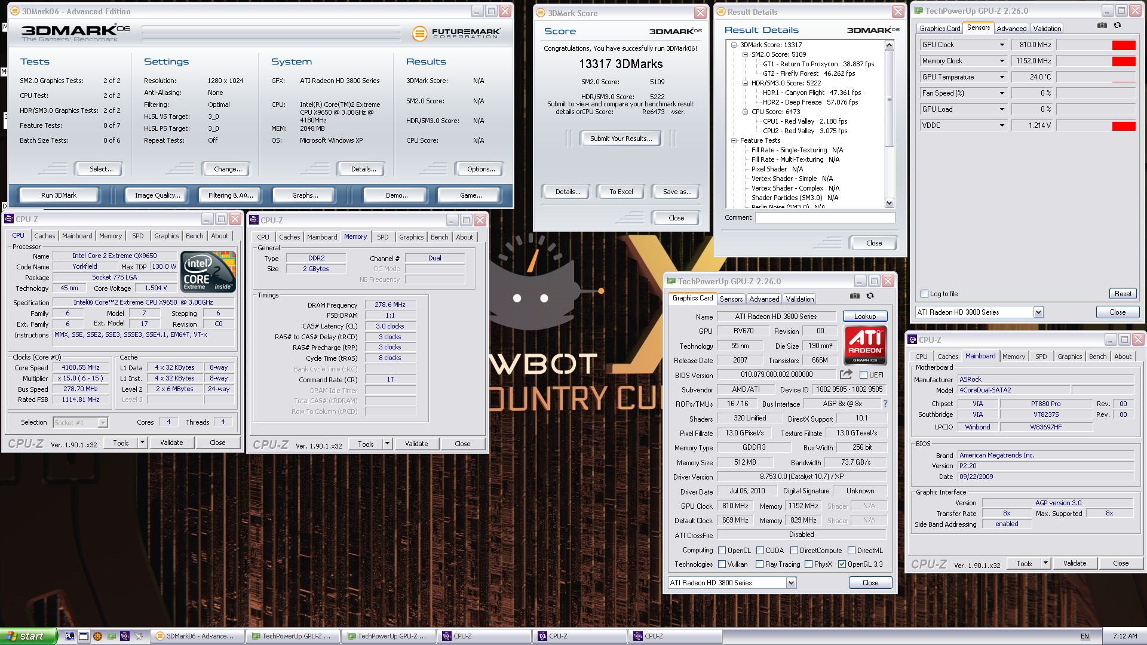Switch to first TechPowerUp GPU-Z taskbar button
This screenshot has width=1147, height=645.
click(x=292, y=636)
